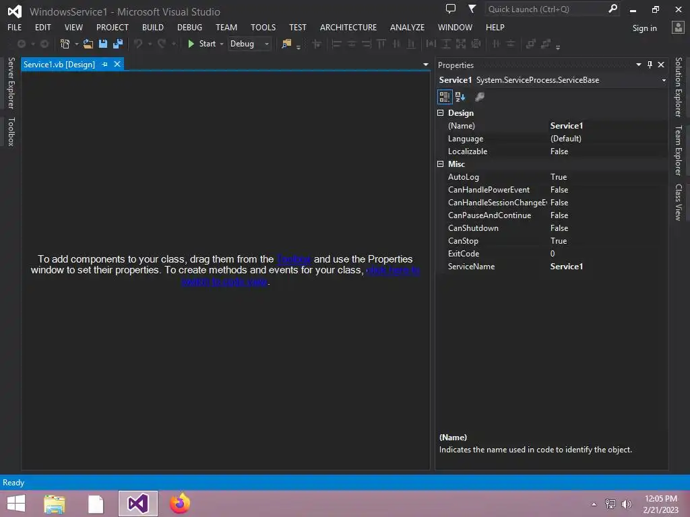
Task: Pin the Service1.vb [Design] tab
Action: 104,64
